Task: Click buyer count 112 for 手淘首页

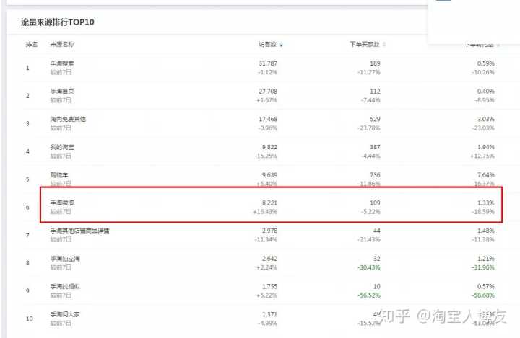Action: [x=375, y=91]
